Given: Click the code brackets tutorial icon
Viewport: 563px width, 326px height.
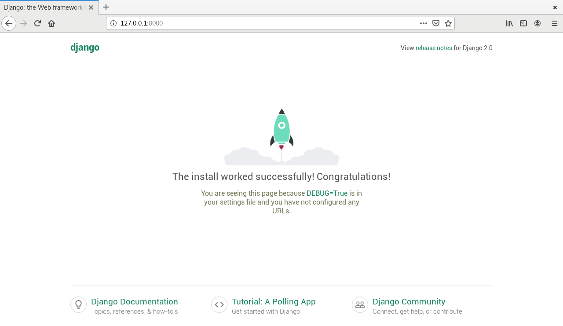Looking at the screenshot, I should (x=219, y=304).
